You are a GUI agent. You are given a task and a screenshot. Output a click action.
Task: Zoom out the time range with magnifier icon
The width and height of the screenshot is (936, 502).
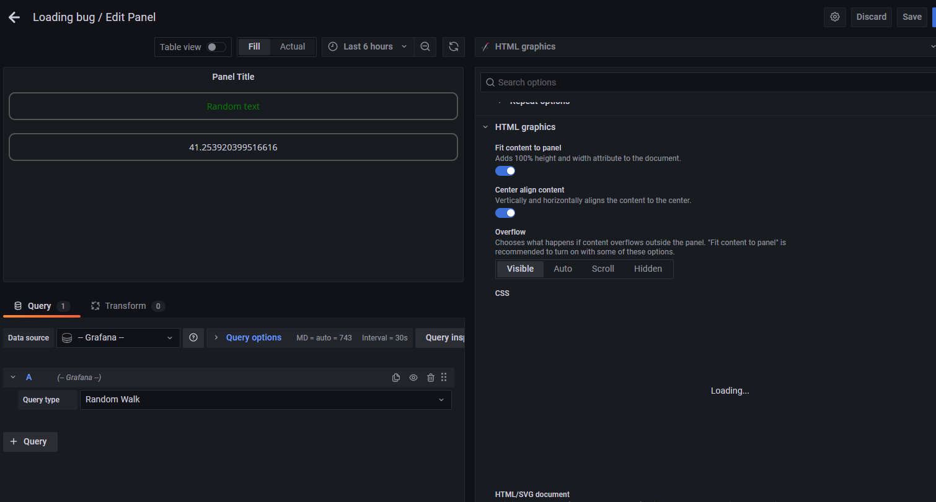(x=425, y=46)
